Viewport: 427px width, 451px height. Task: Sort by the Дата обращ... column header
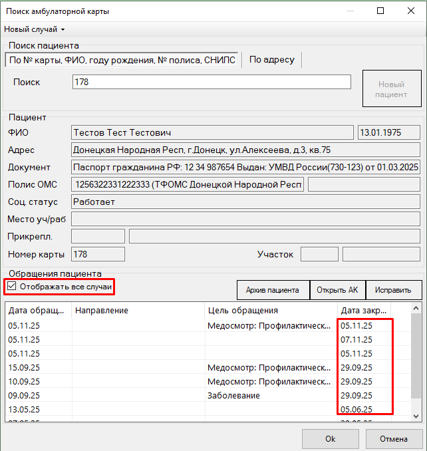38,311
